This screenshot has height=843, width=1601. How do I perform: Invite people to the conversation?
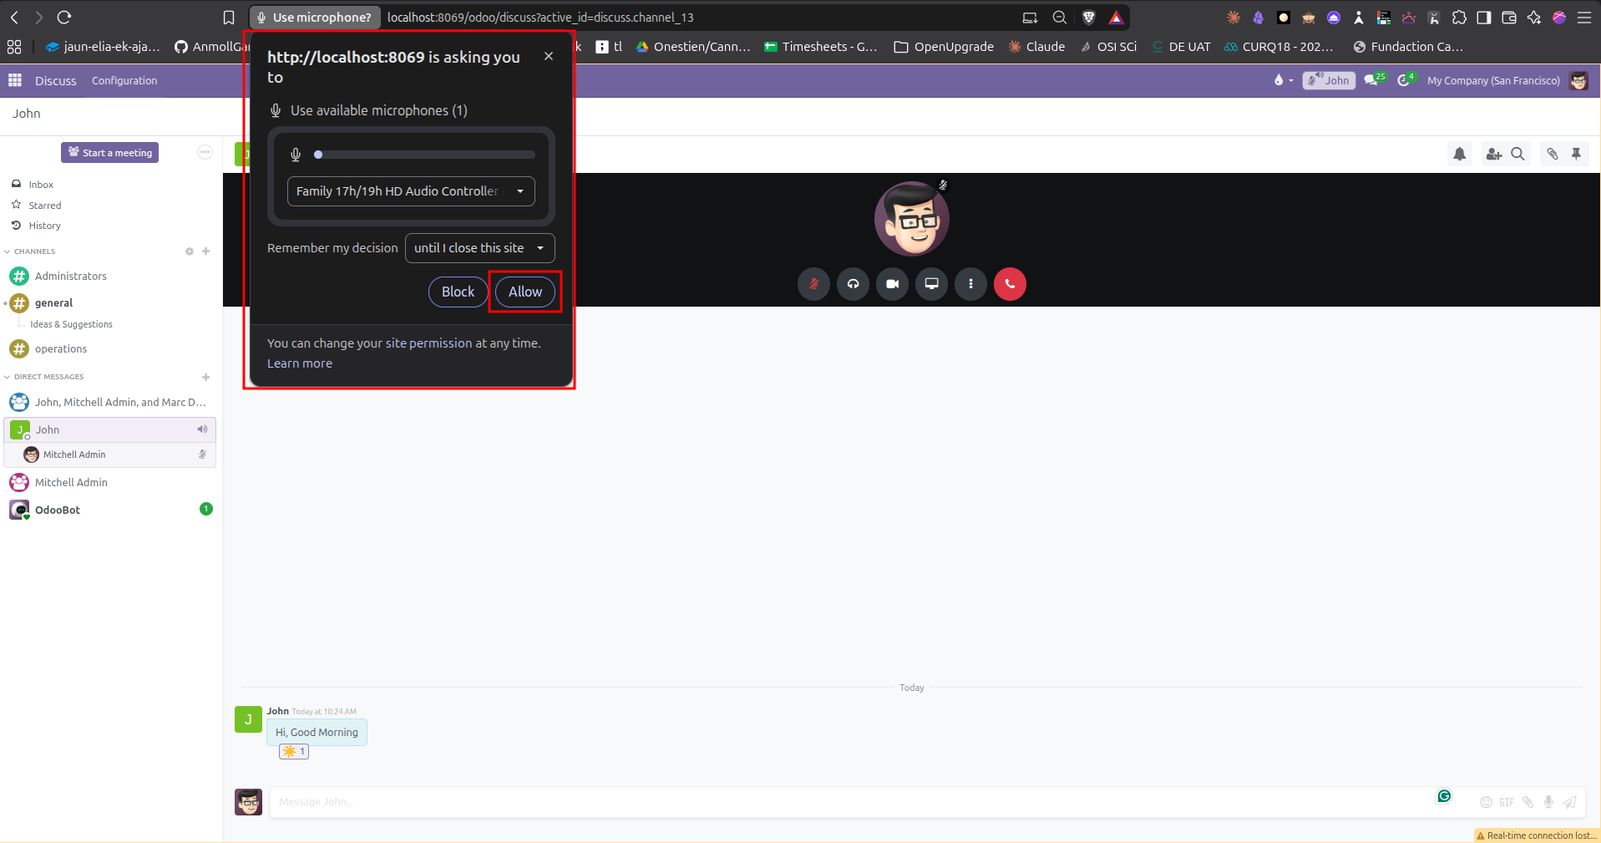(1493, 154)
